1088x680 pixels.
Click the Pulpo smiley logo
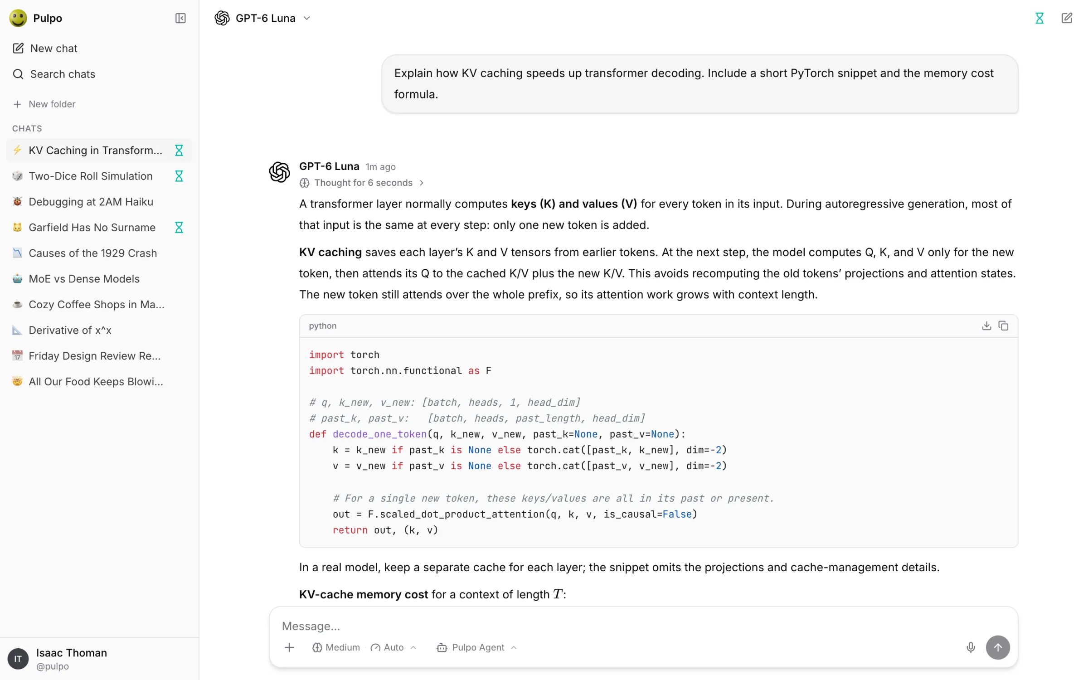[18, 18]
